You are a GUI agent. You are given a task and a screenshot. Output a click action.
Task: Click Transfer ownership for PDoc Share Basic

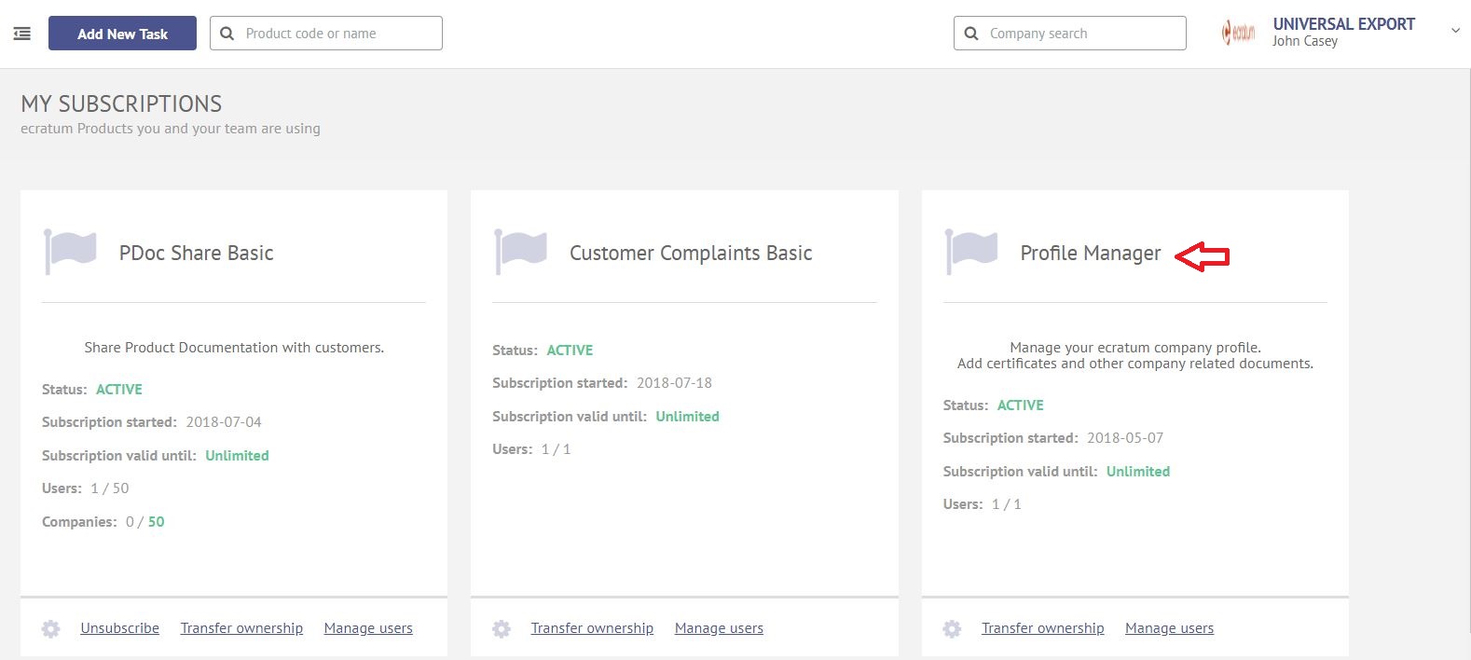[241, 628]
